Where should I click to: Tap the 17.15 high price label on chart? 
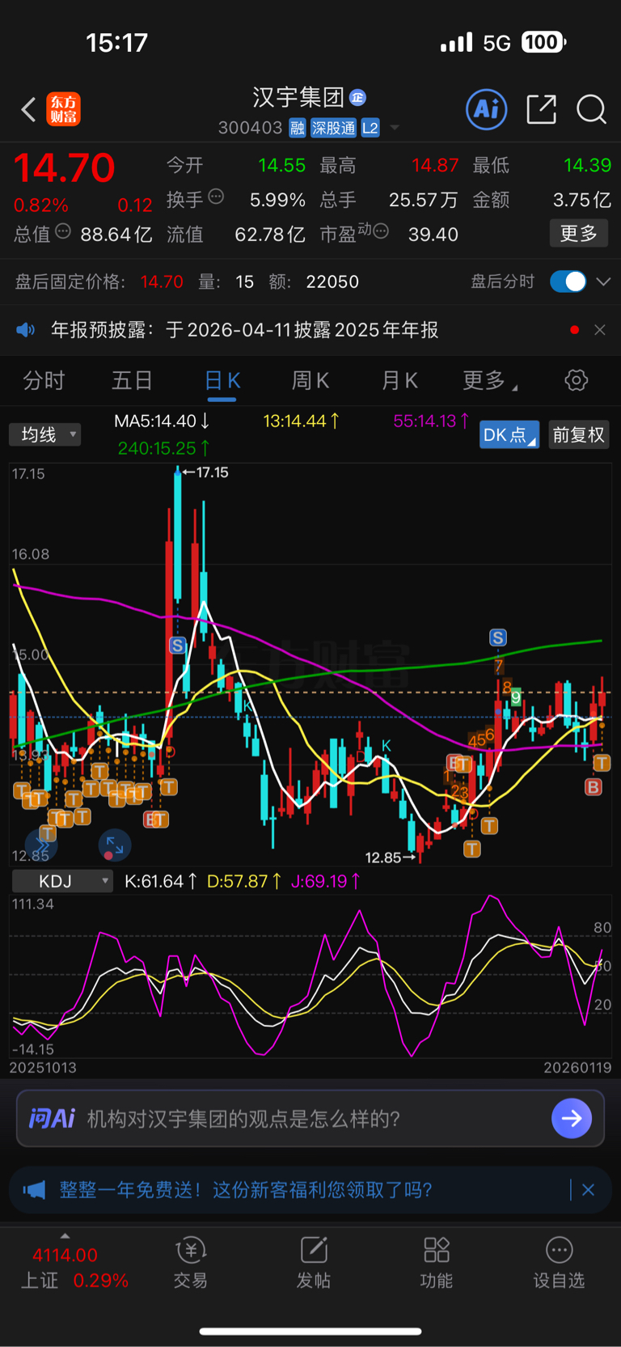click(x=205, y=472)
